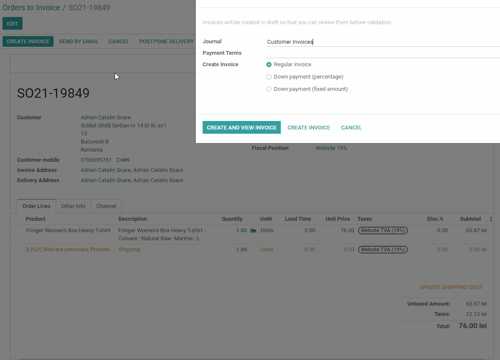Click Create Invoice next to Create and View
The height and width of the screenshot is (360, 500).
tap(308, 128)
